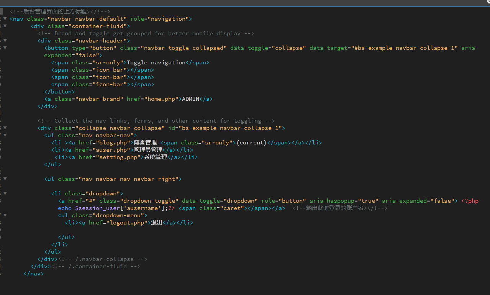The height and width of the screenshot is (295, 490).
Task: Click the 系统管理 link text
Action: click(x=156, y=157)
